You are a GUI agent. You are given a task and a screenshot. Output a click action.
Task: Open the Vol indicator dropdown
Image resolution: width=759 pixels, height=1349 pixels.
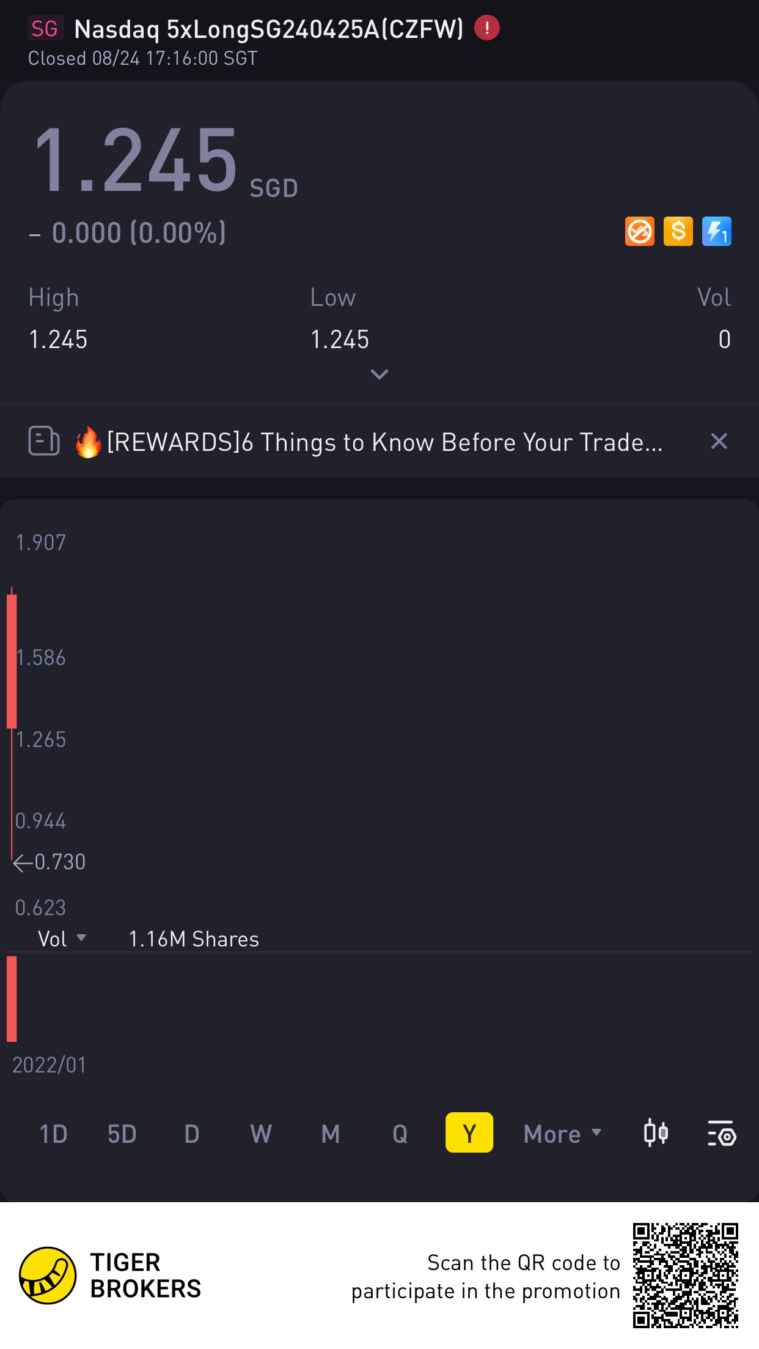(x=62, y=938)
